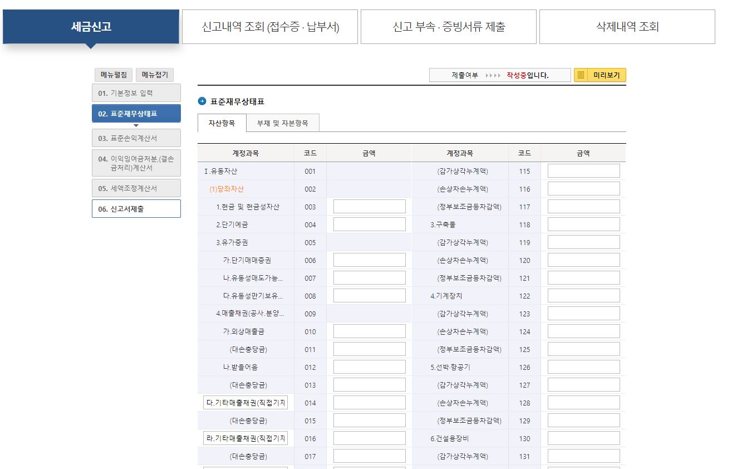Click amount field for code 011 대손충당금
Viewport: 732px width, 469px height.
(x=370, y=349)
